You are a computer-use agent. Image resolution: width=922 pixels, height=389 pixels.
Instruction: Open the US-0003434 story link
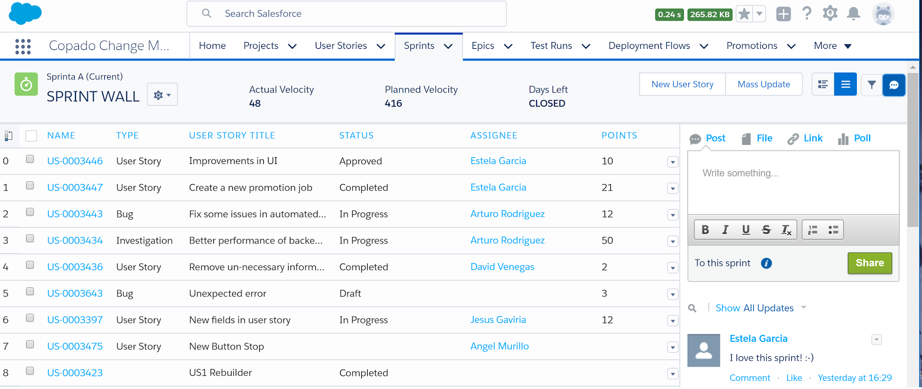click(x=75, y=241)
